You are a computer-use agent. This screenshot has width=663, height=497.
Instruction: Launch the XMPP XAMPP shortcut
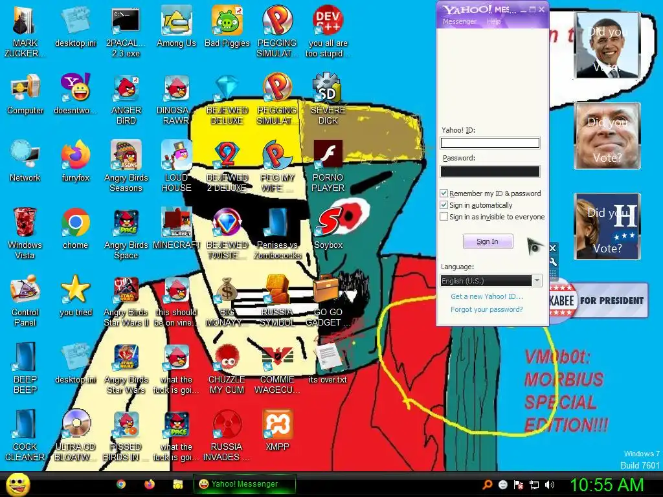click(277, 430)
